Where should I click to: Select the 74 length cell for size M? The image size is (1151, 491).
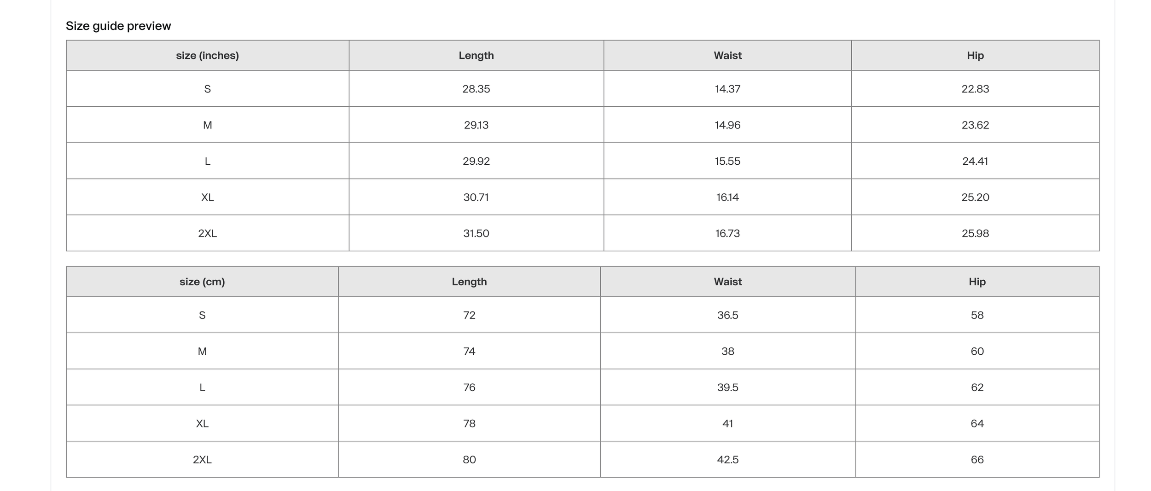pyautogui.click(x=469, y=351)
